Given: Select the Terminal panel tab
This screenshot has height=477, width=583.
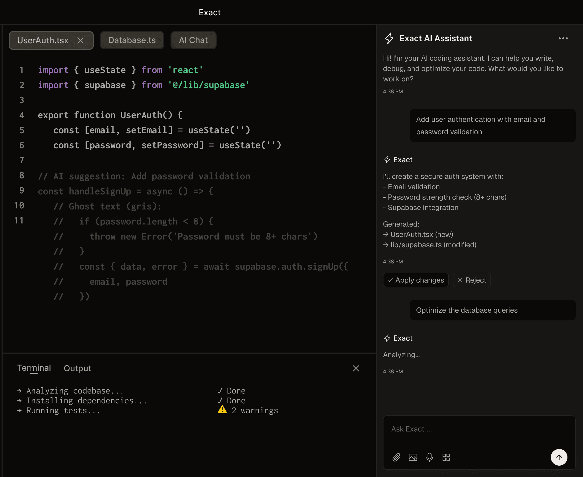Looking at the screenshot, I should pos(34,368).
